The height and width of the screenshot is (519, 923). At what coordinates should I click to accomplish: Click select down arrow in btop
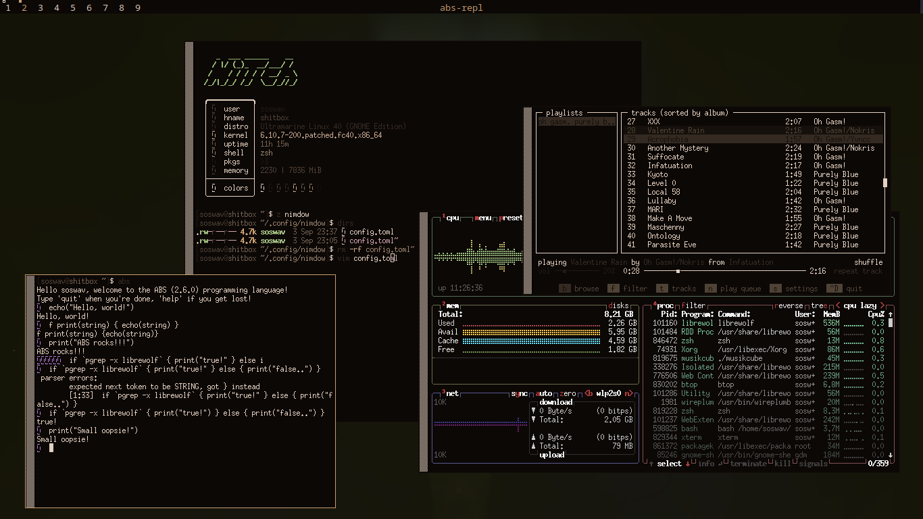(x=688, y=464)
